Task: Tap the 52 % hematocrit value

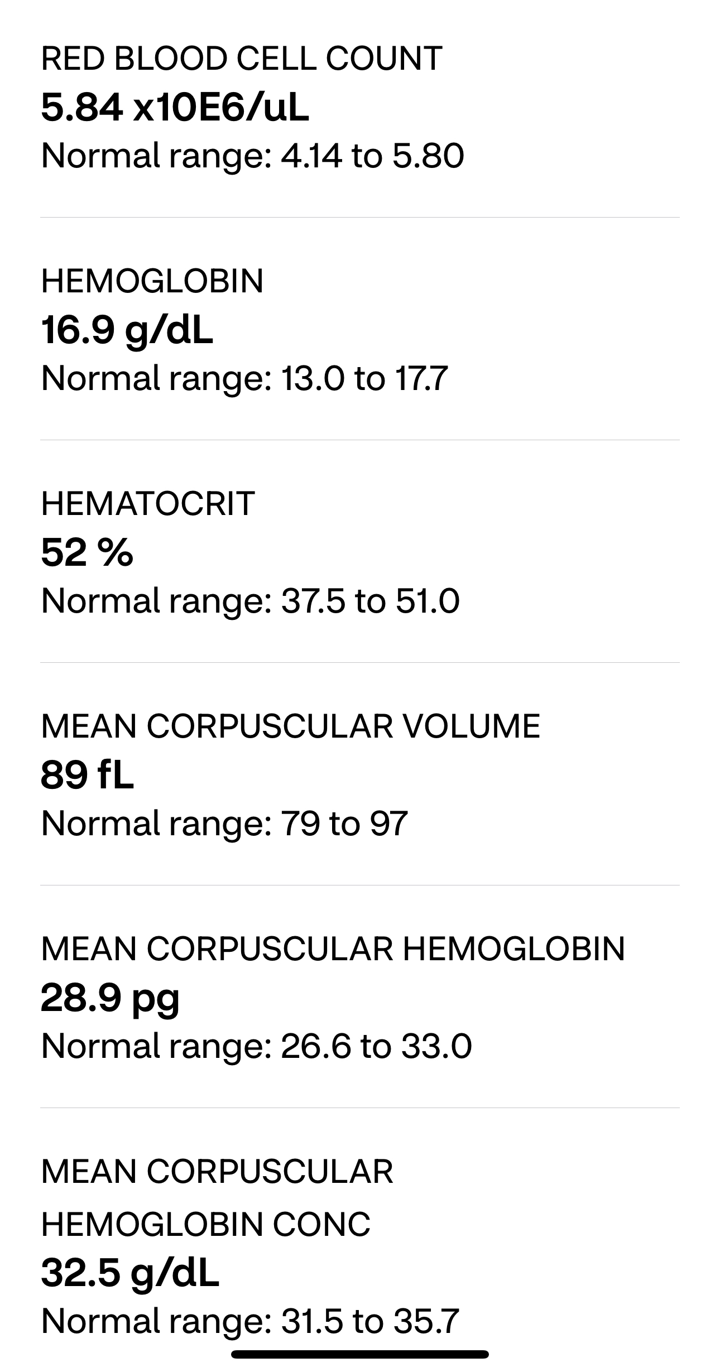Action: point(87,553)
